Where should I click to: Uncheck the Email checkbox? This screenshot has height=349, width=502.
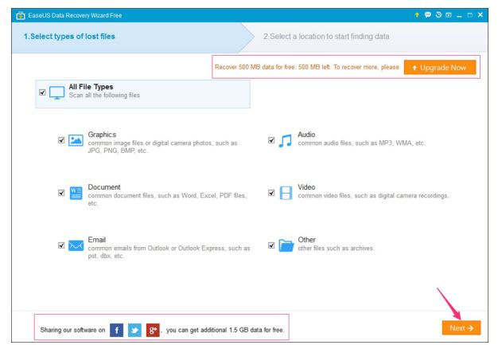(61, 245)
